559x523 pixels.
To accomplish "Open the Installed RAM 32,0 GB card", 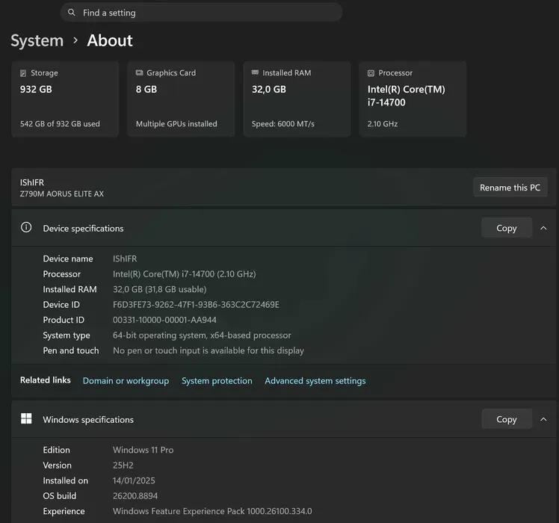I will point(297,99).
